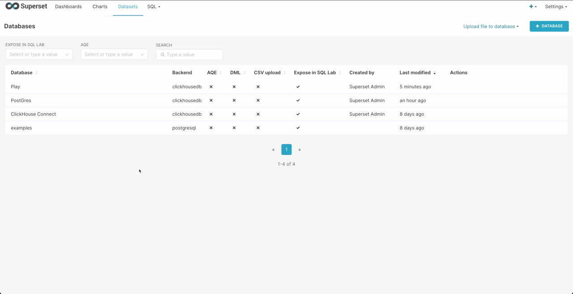Click the + DATABASE button
The width and height of the screenshot is (573, 294).
point(549,26)
